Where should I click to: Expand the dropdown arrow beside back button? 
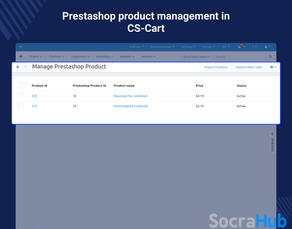[x=26, y=67]
